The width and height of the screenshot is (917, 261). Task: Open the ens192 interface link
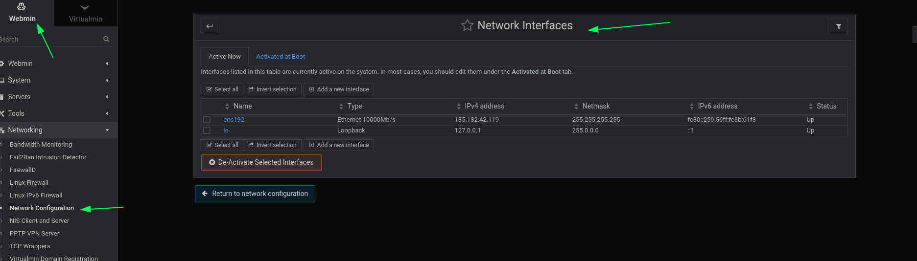234,120
